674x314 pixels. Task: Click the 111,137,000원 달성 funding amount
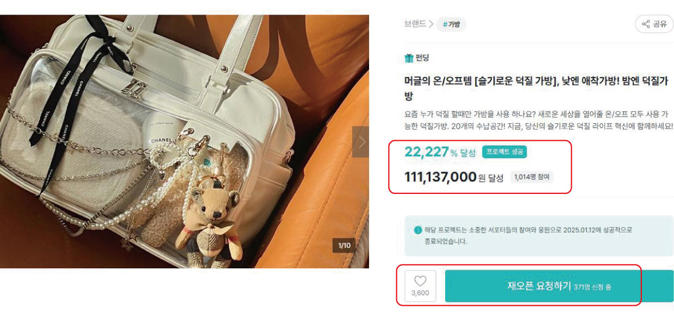[453, 178]
